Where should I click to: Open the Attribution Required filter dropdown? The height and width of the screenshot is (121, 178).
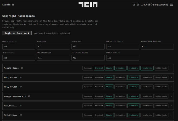click(x=157, y=47)
